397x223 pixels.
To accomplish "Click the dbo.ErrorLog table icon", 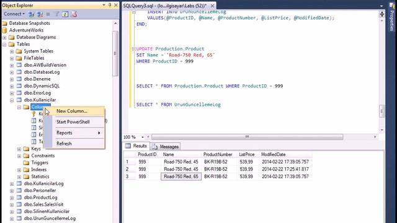I will 19,93.
